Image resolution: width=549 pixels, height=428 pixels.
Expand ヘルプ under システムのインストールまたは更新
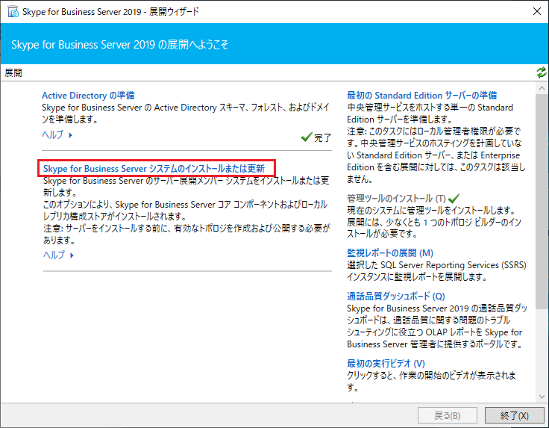click(x=58, y=255)
